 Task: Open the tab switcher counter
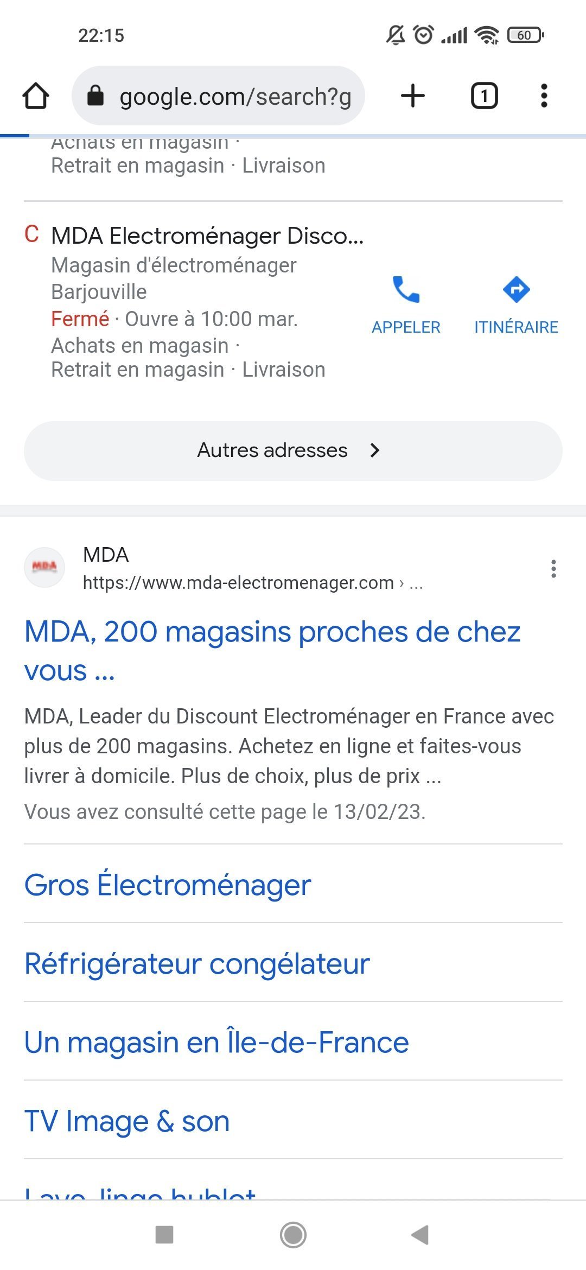(x=484, y=96)
